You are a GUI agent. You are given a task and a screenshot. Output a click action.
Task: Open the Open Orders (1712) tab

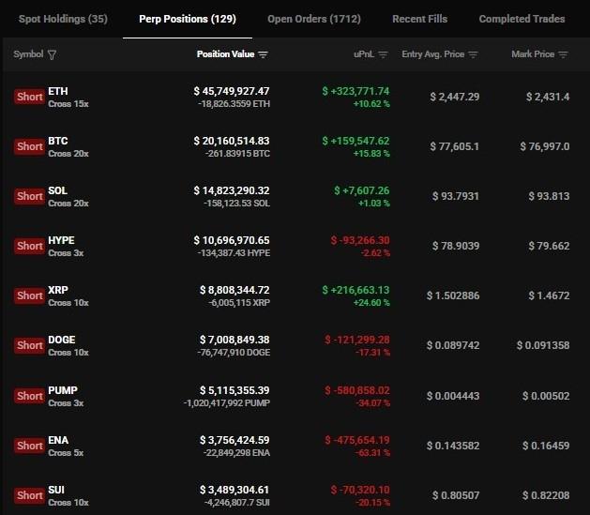(314, 19)
